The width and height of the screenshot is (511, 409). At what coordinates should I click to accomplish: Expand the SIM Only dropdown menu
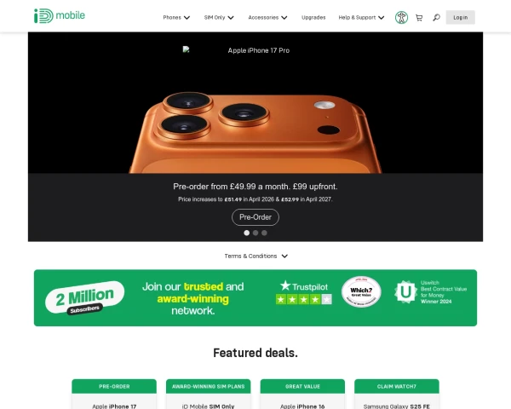pyautogui.click(x=219, y=18)
